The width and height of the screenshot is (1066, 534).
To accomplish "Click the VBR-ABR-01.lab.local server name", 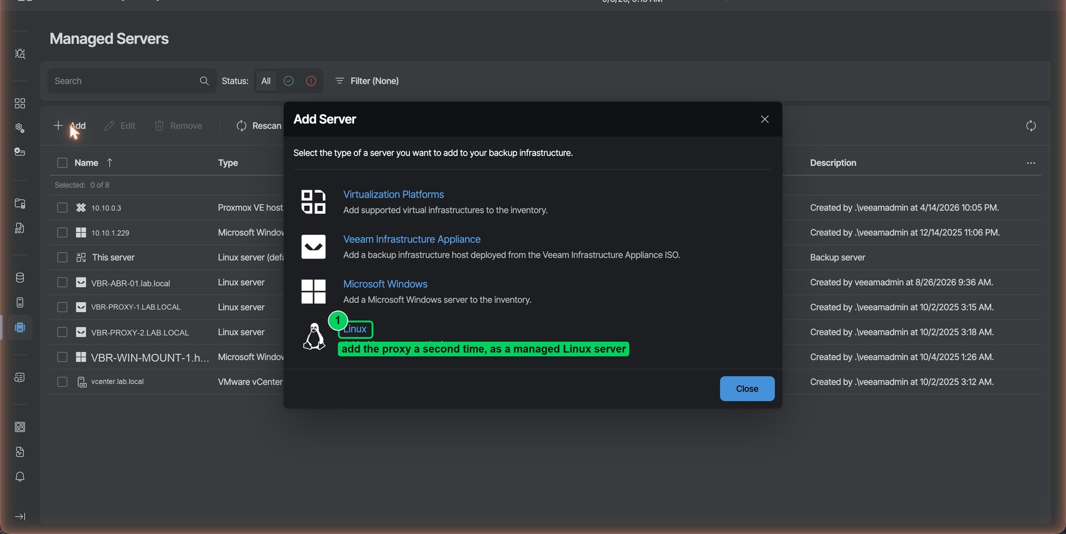I will (x=130, y=283).
